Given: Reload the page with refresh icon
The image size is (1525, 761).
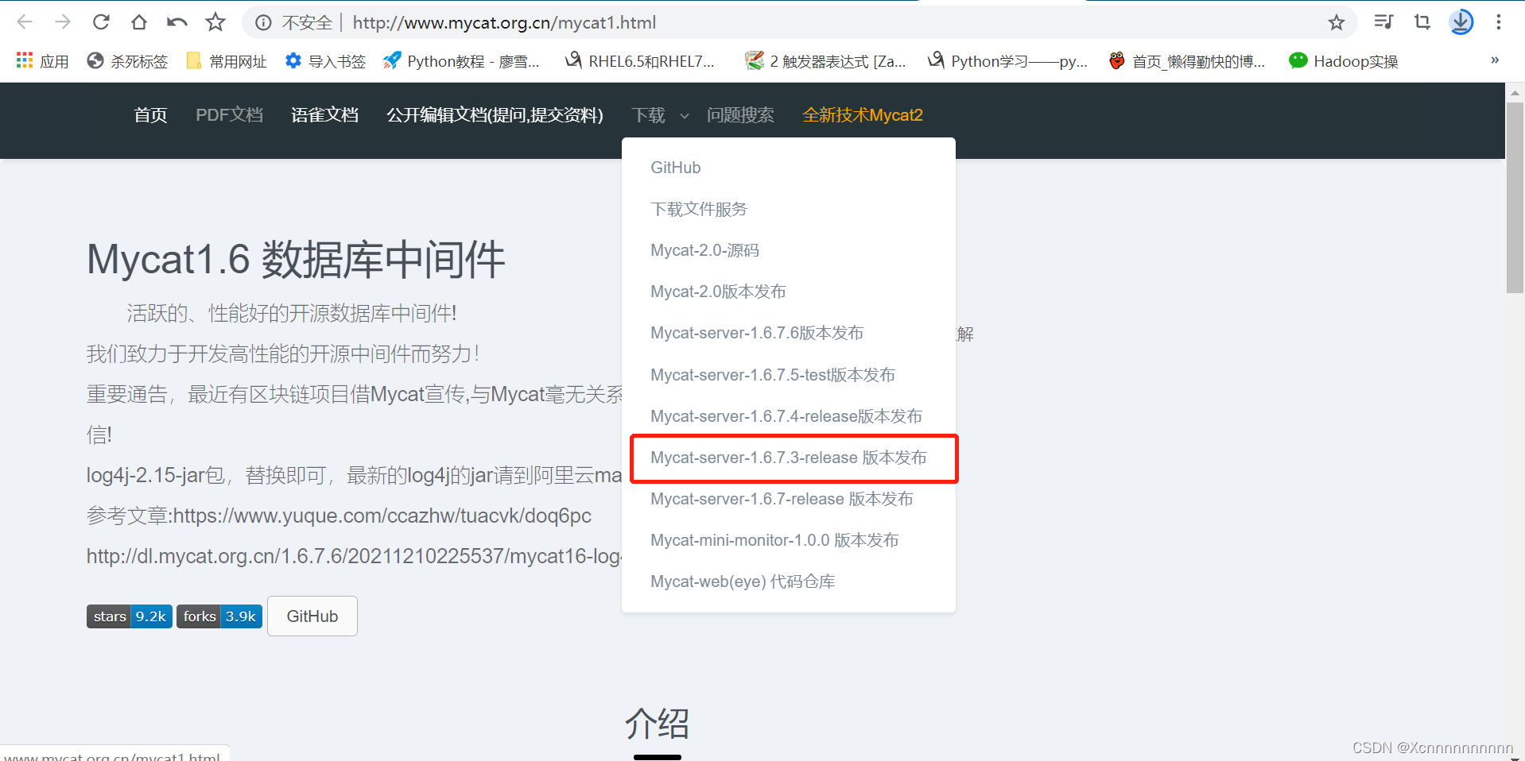Looking at the screenshot, I should tap(101, 22).
